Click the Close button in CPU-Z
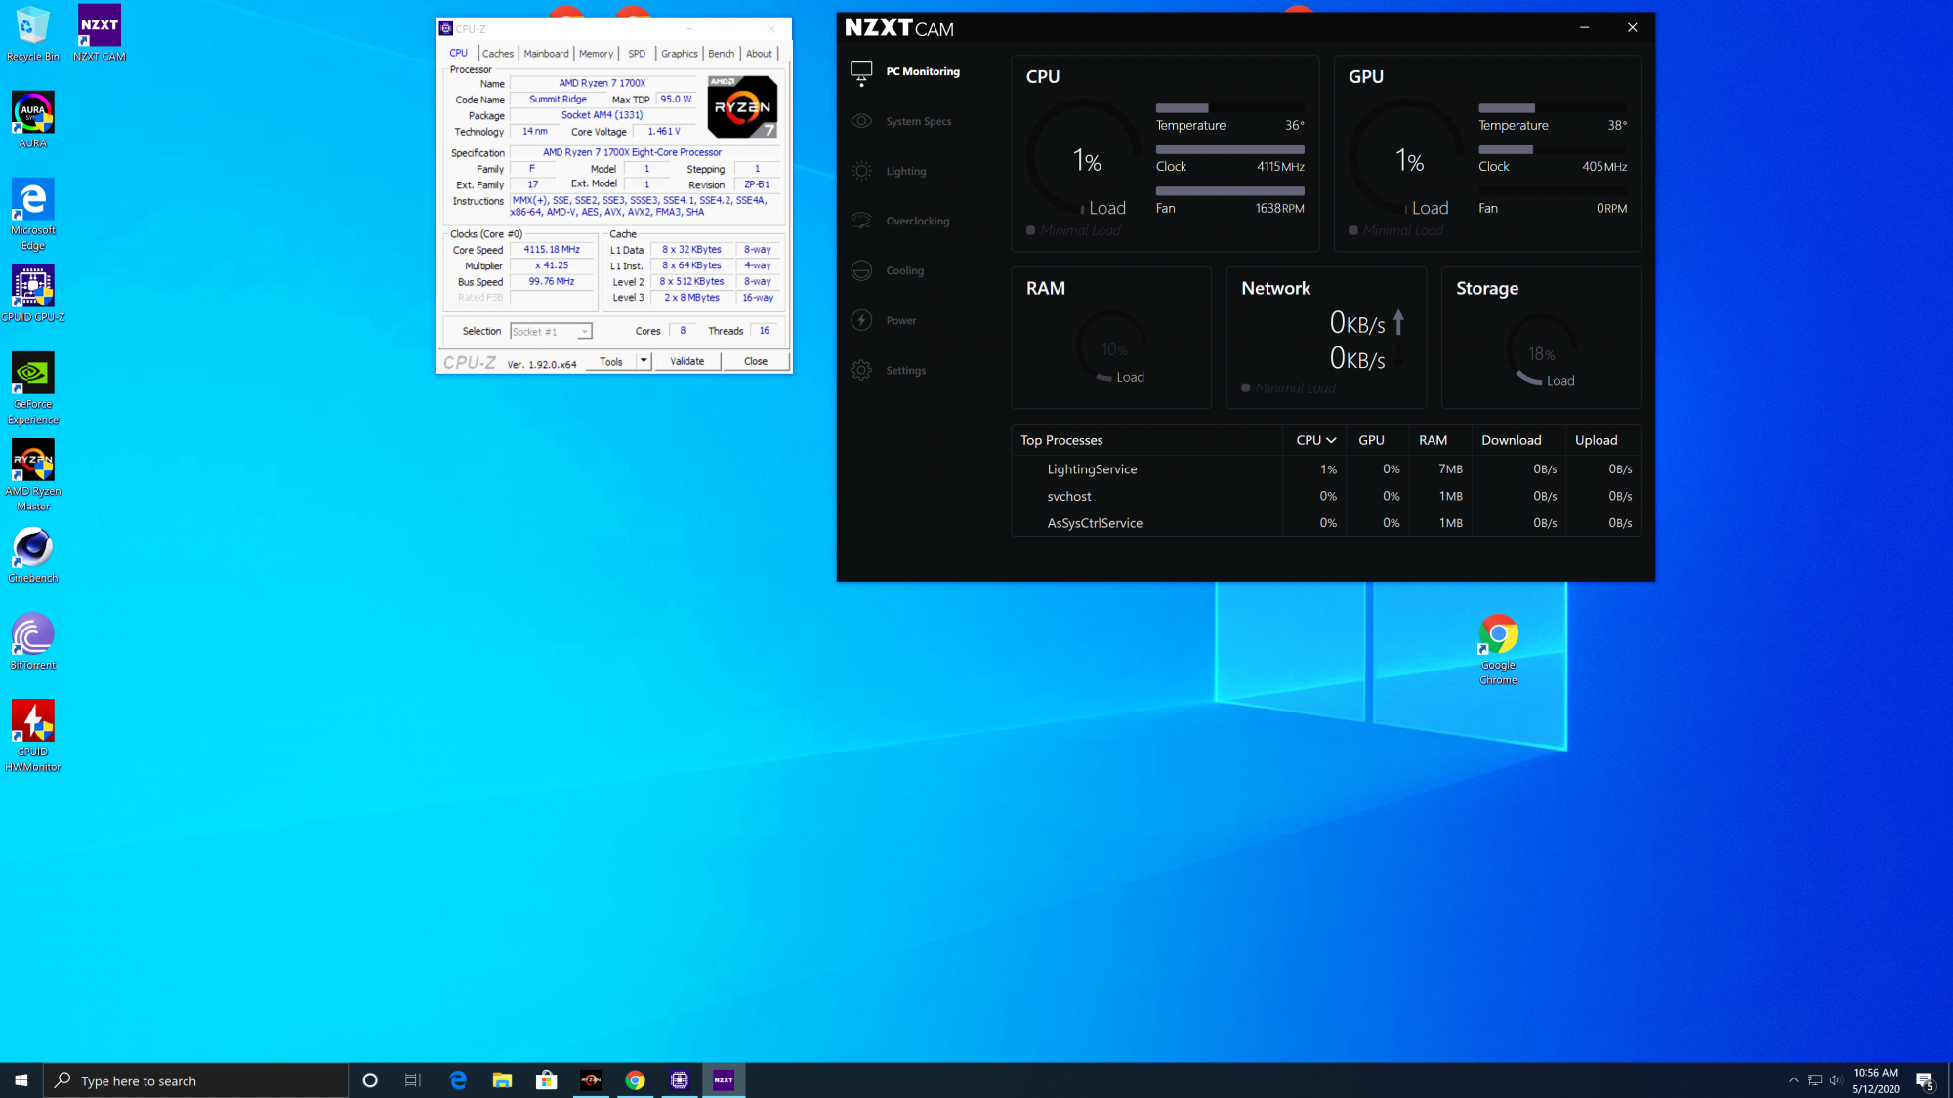The height and width of the screenshot is (1098, 1953). pyautogui.click(x=755, y=361)
